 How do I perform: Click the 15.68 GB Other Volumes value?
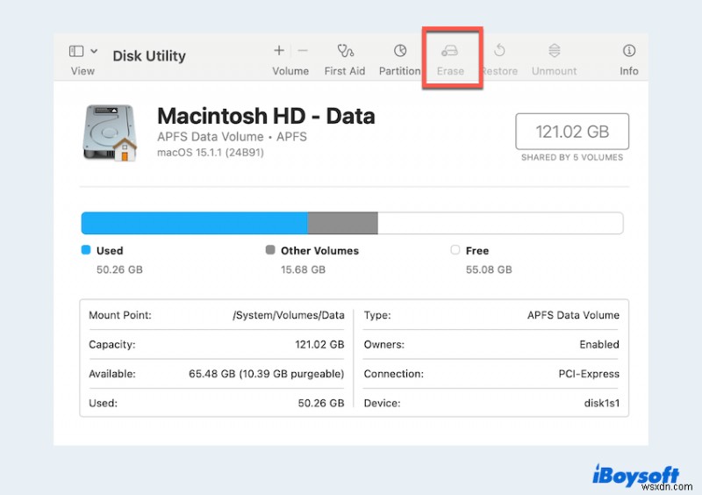point(303,269)
